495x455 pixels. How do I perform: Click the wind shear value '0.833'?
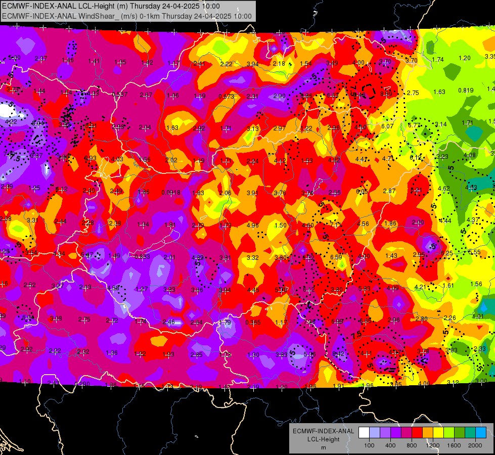pos(143,256)
